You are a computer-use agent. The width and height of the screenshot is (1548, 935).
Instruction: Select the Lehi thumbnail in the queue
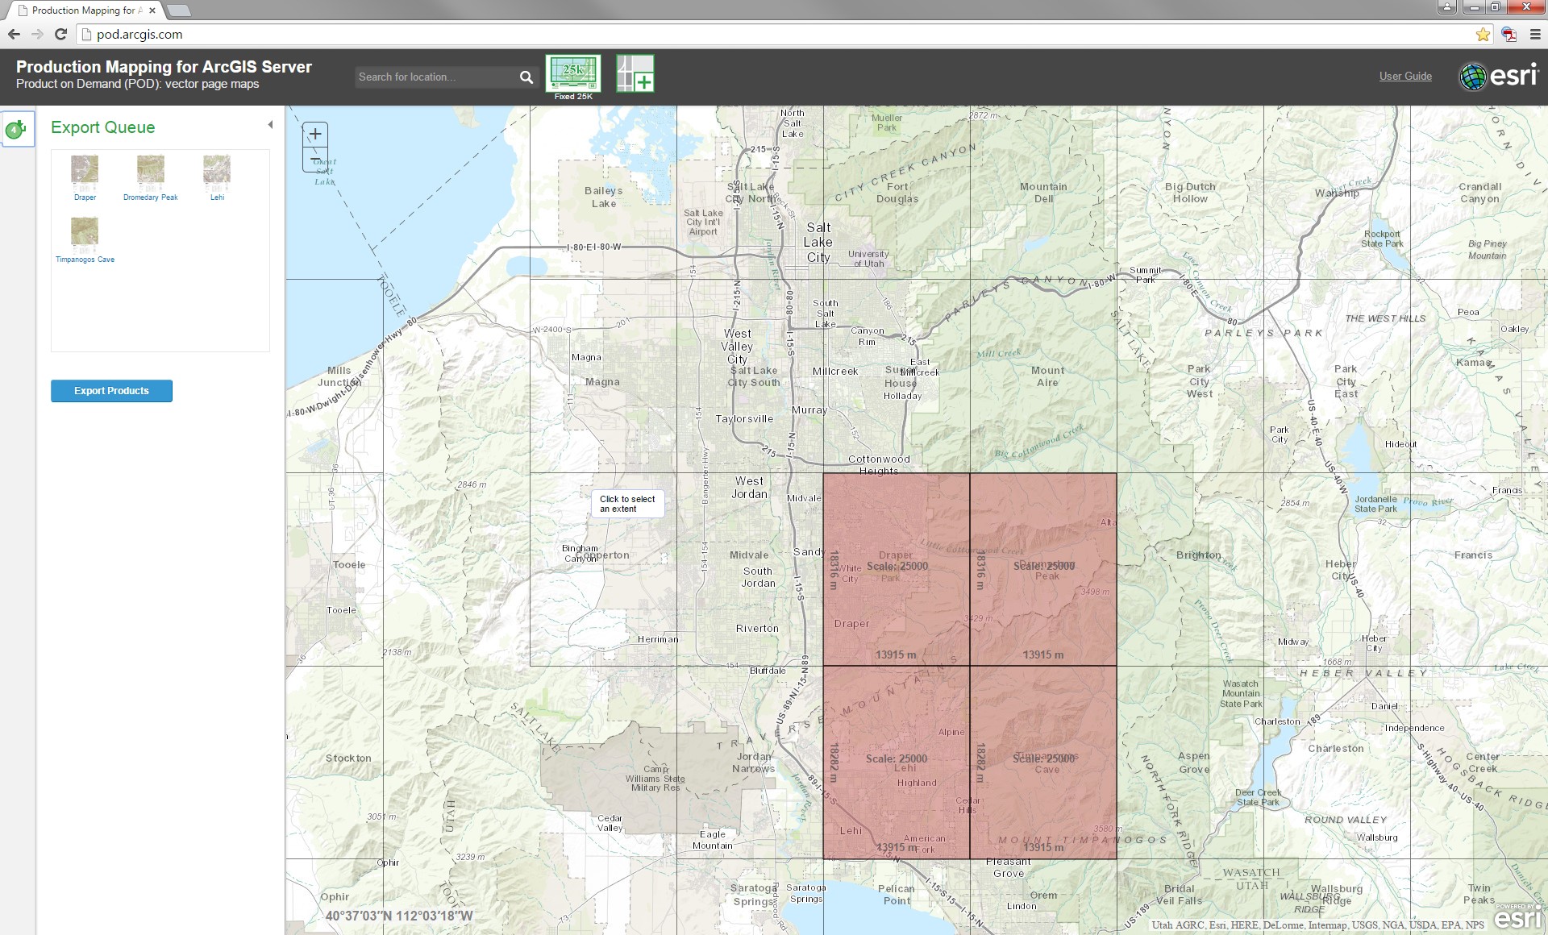point(217,170)
